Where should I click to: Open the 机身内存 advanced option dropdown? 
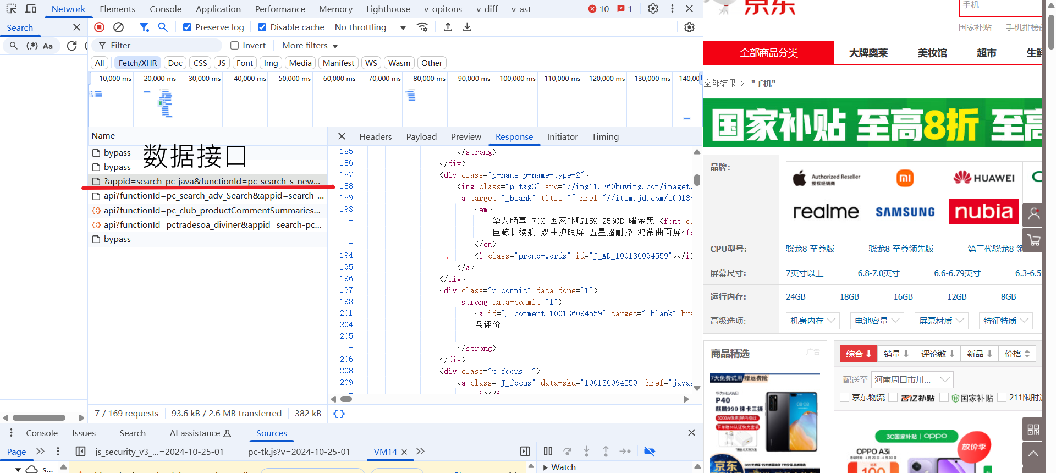pyautogui.click(x=812, y=321)
